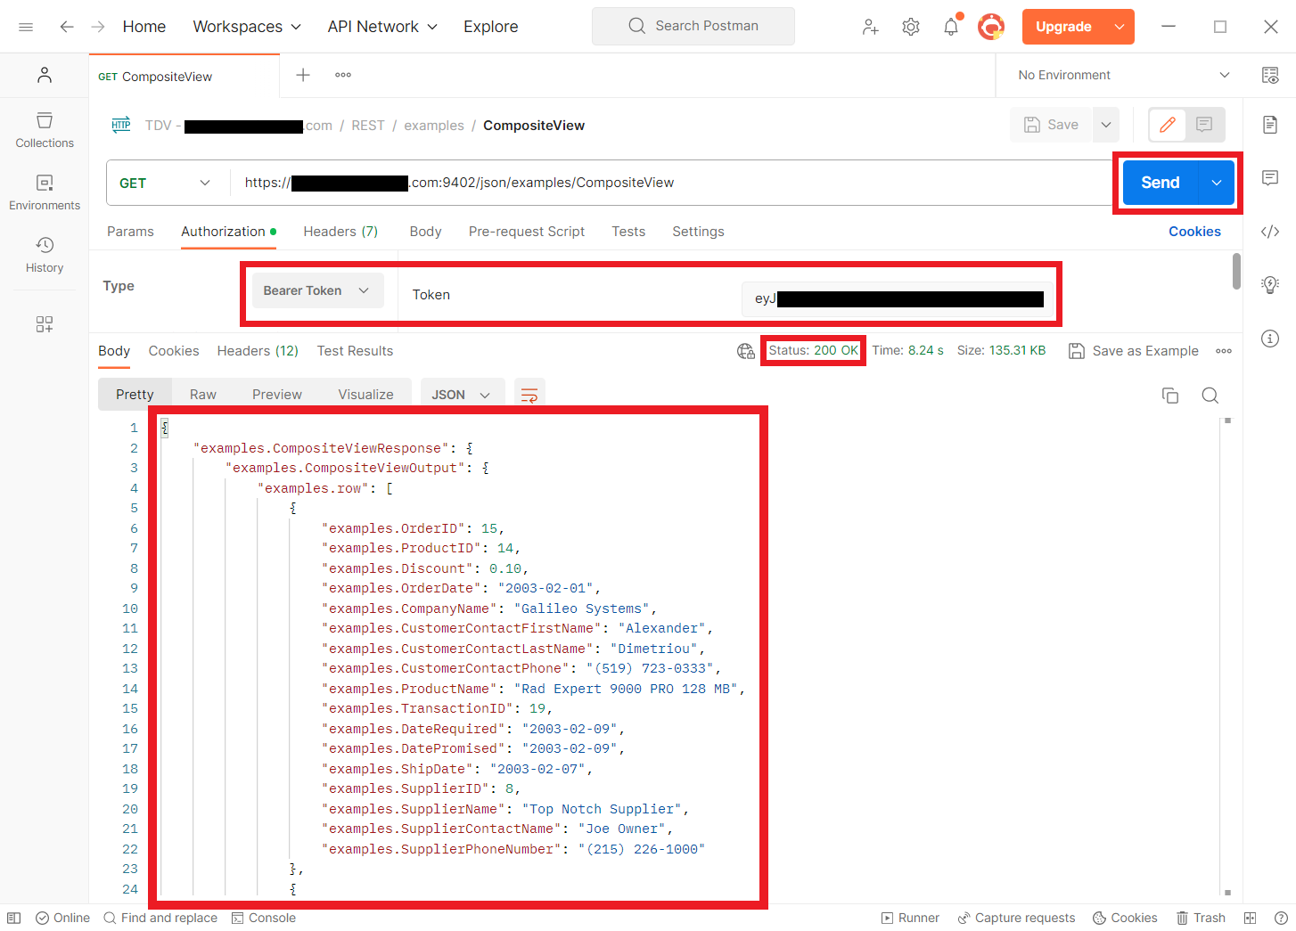Go forward with the right arrow
Viewport: 1296px width, 931px height.
(98, 27)
